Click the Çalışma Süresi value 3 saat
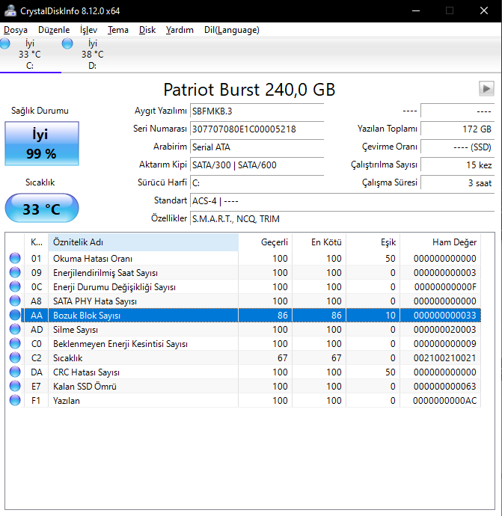This screenshot has width=502, height=516. (458, 182)
